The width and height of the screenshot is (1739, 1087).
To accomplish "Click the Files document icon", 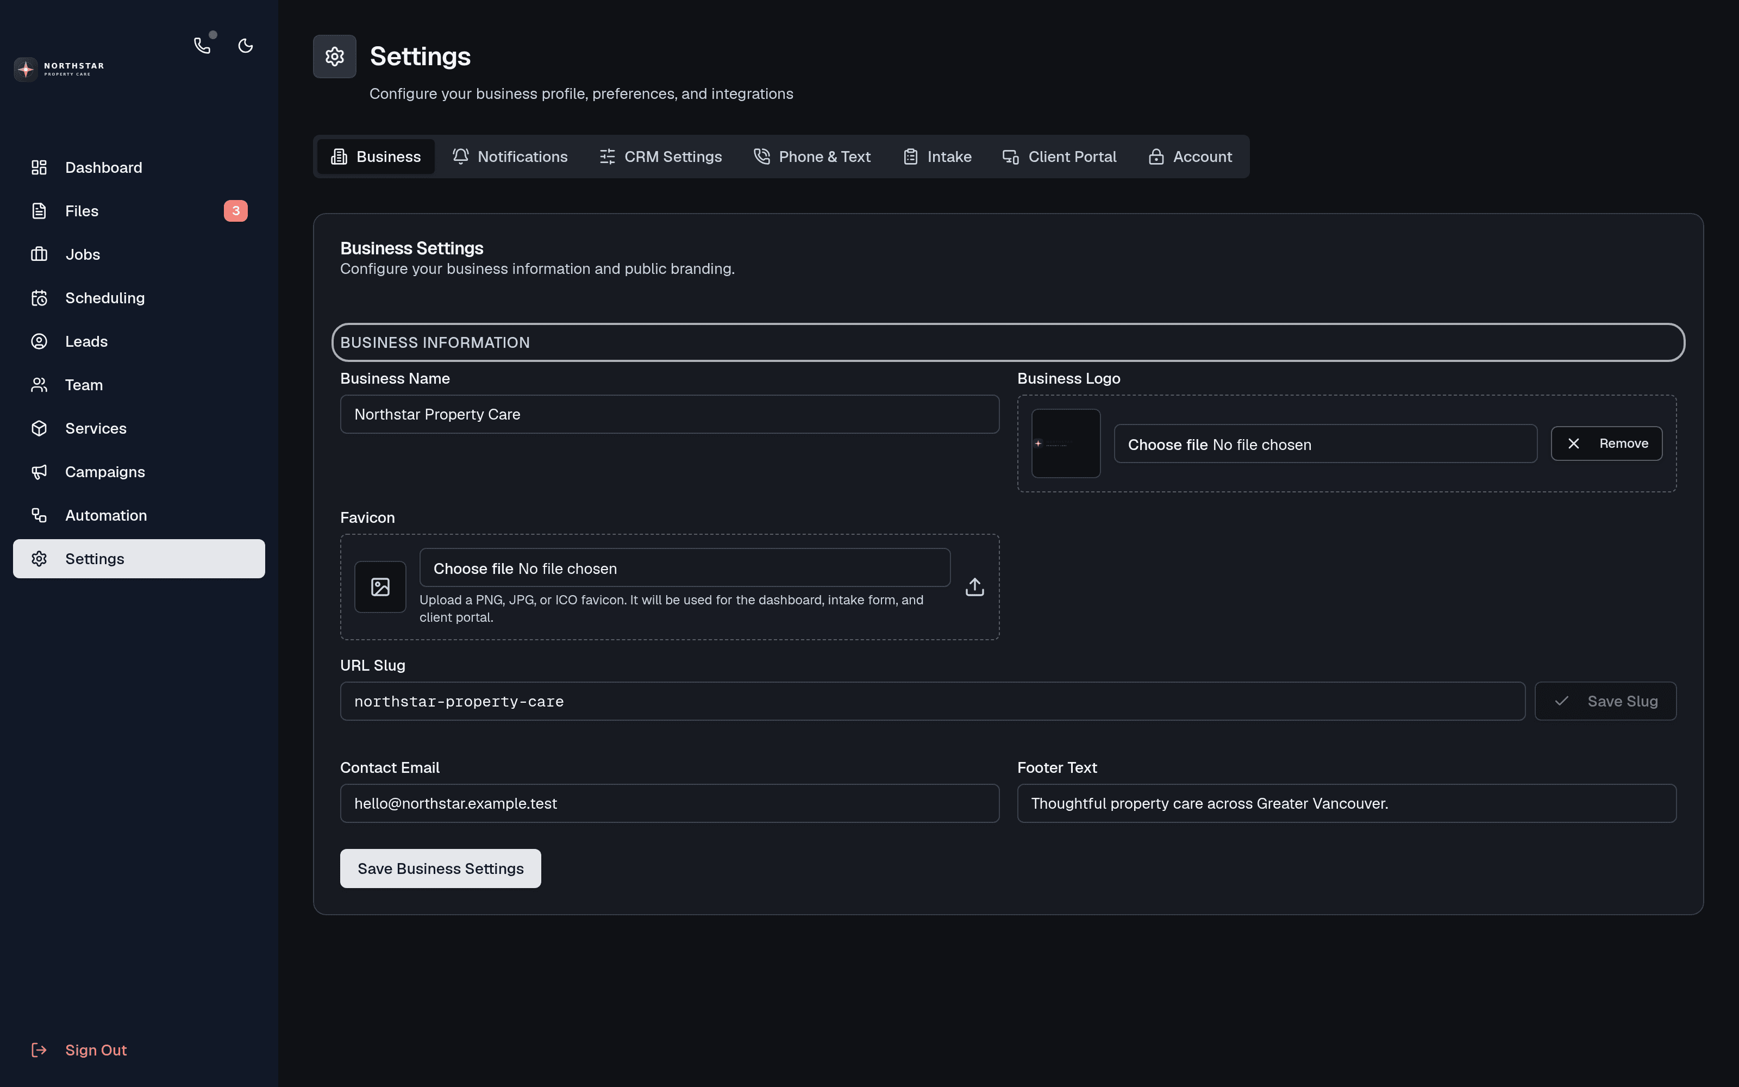I will (x=39, y=211).
